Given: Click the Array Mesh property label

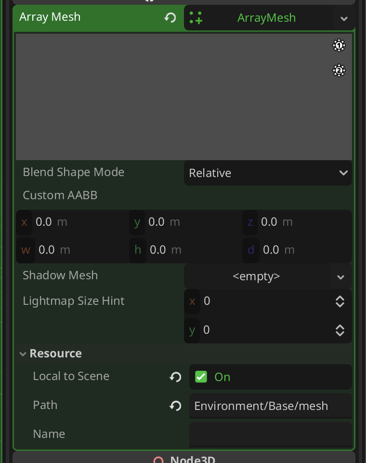Looking at the screenshot, I should tap(50, 17).
